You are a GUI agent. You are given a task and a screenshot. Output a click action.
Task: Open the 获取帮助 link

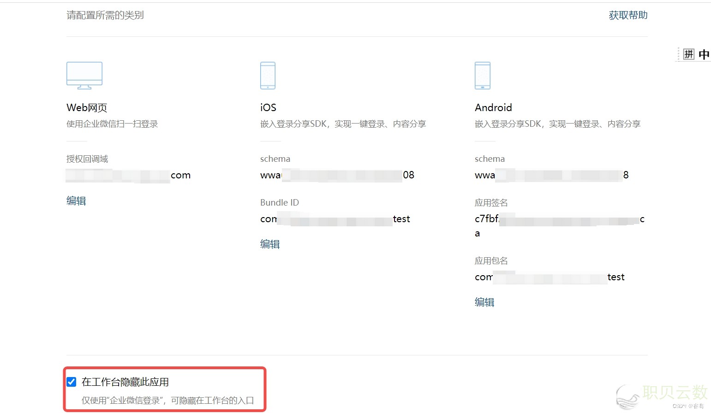pos(628,15)
